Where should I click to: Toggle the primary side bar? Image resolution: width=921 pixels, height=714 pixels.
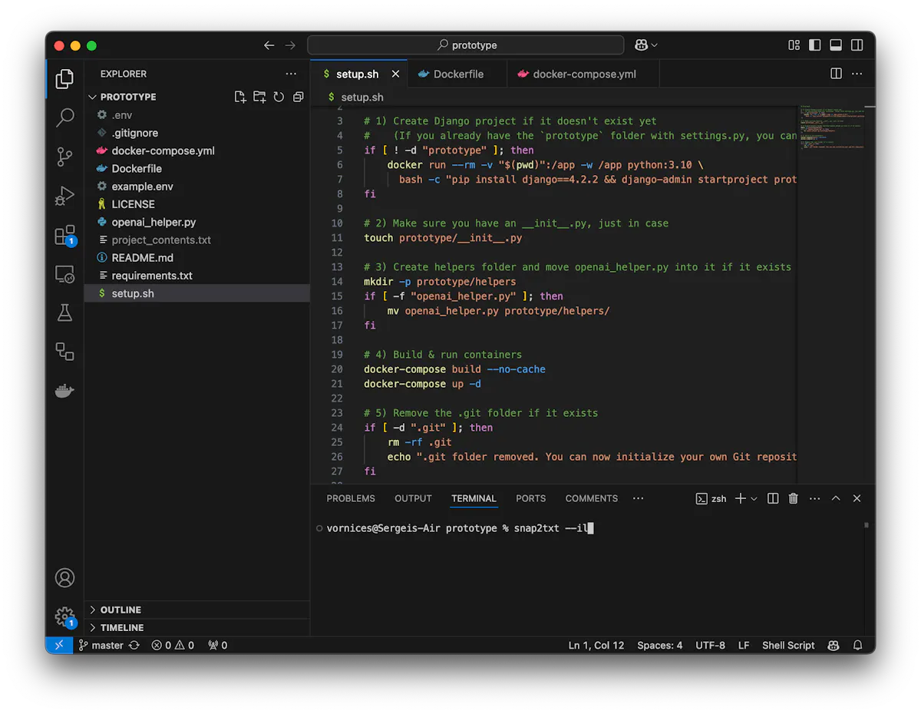click(815, 45)
